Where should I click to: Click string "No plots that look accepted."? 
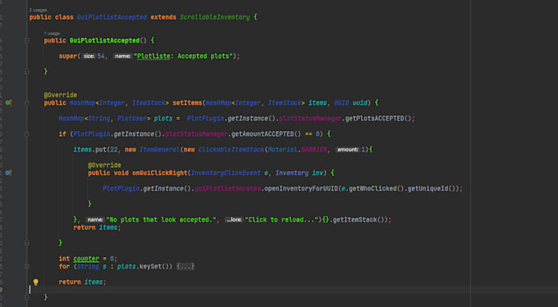(161, 219)
